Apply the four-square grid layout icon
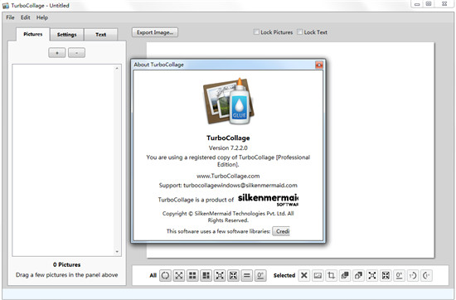 coord(192,275)
